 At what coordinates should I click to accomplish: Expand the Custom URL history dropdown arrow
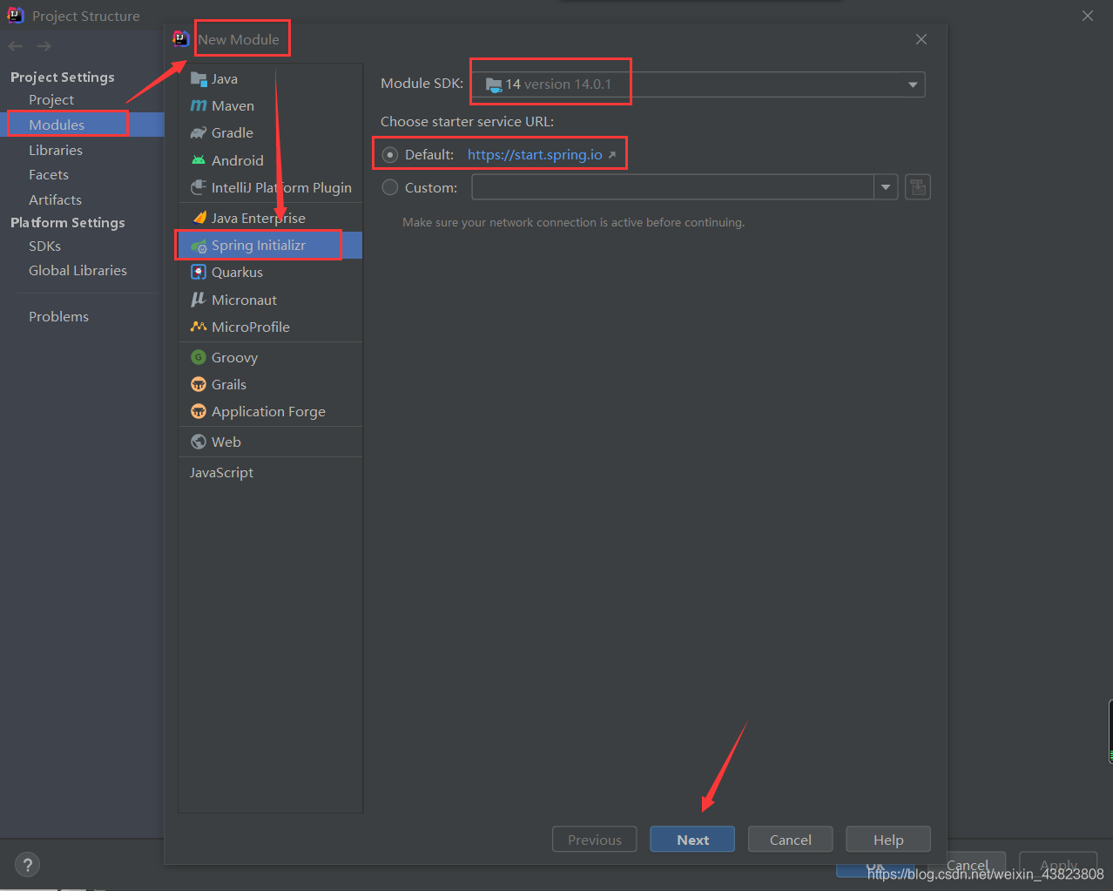[886, 187]
